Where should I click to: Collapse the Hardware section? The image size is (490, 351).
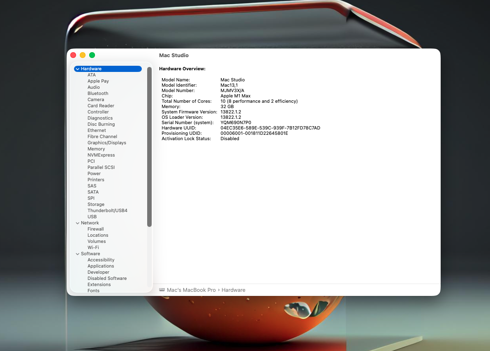click(78, 69)
